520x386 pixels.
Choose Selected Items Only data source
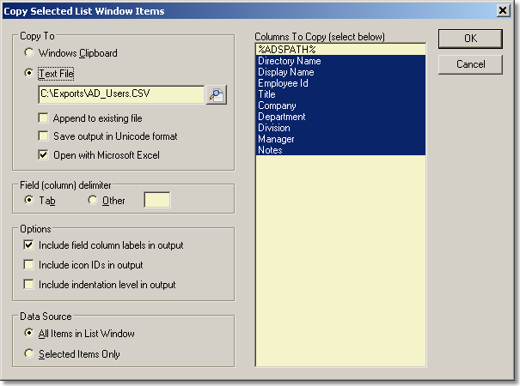30,353
